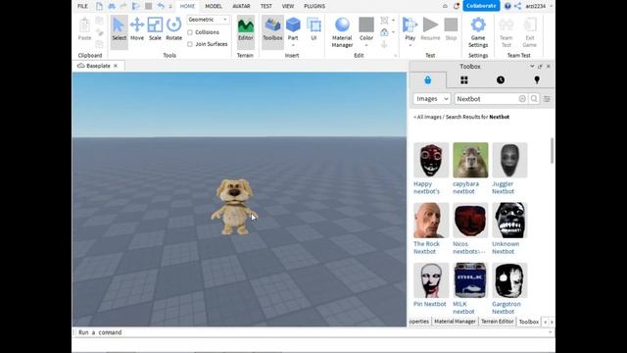Open the Terrain Editor
627x353 pixels.
(246, 29)
